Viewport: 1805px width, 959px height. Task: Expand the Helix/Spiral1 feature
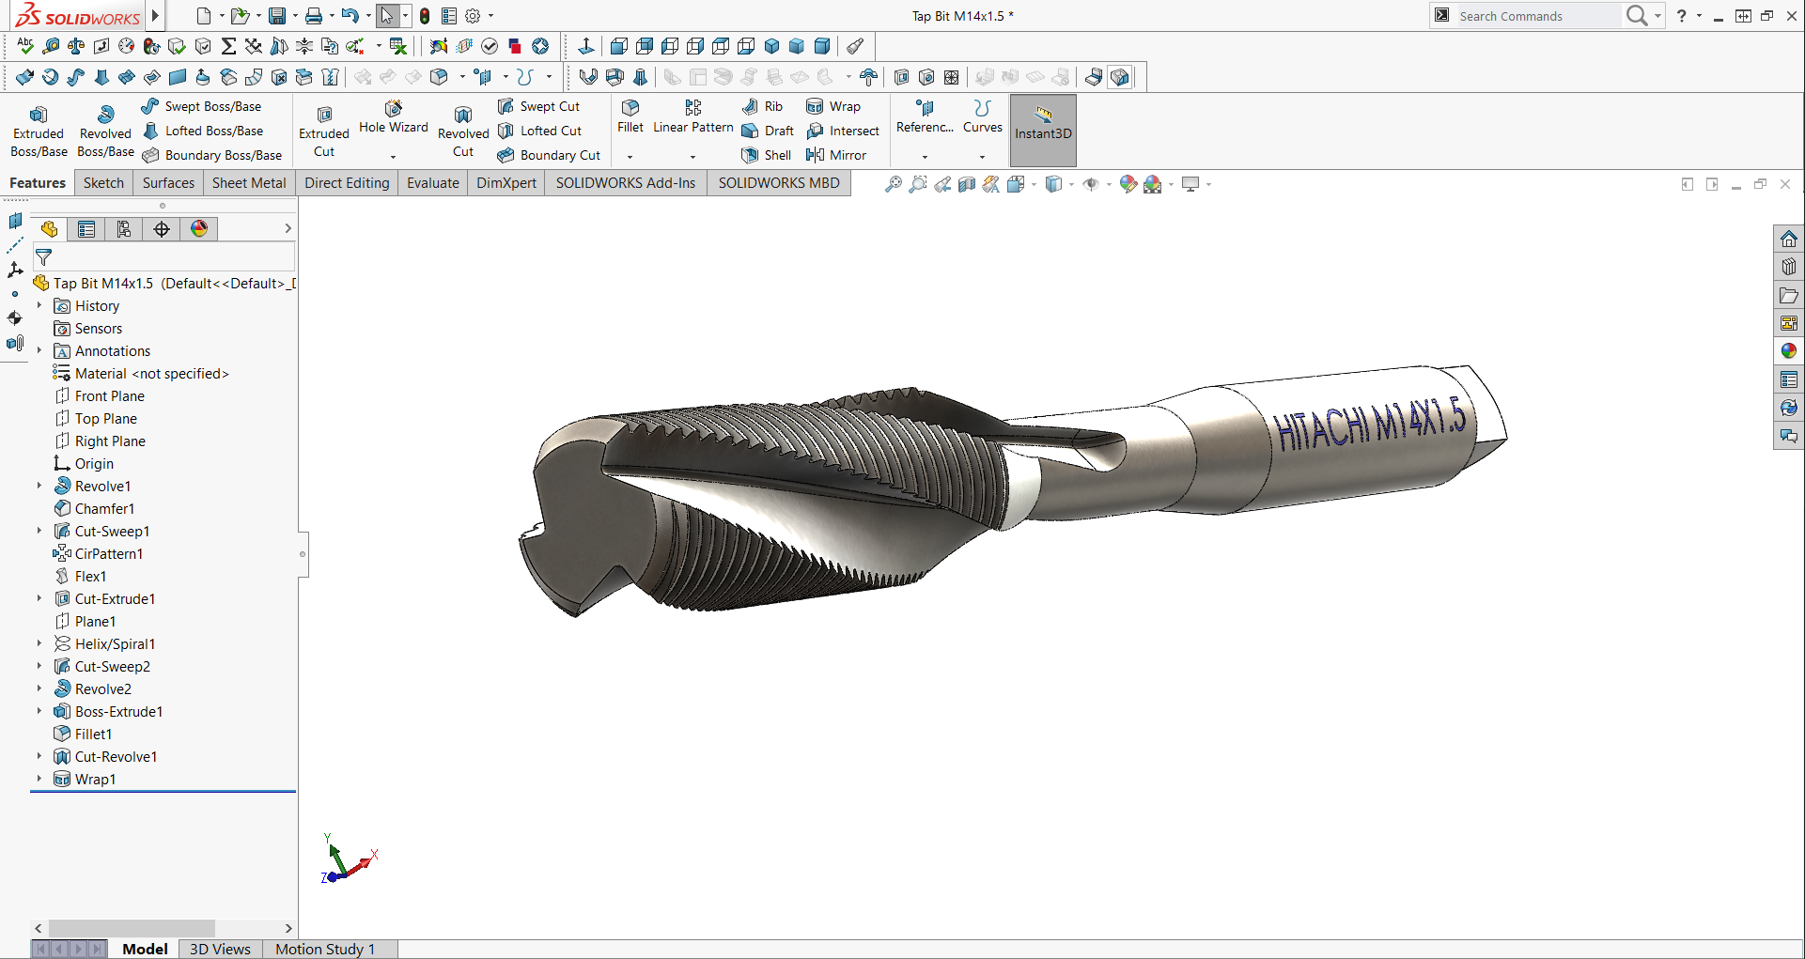pos(39,643)
